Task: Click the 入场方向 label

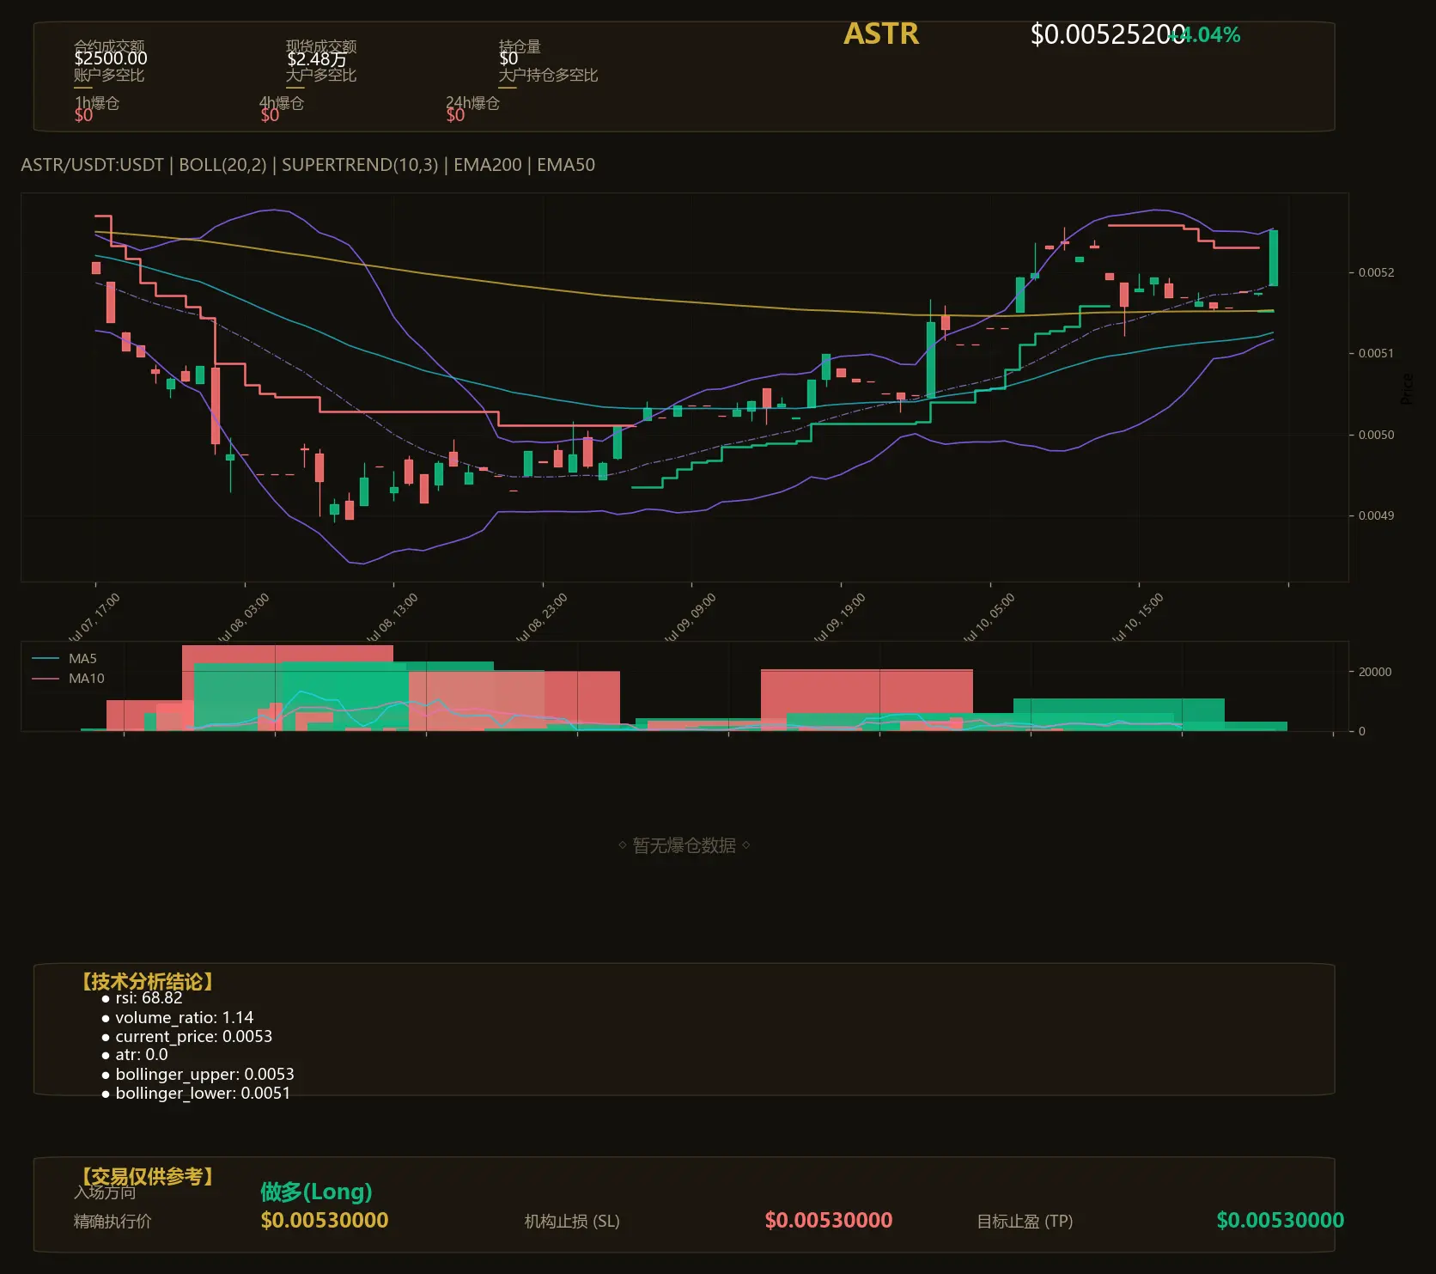Action: (105, 1192)
